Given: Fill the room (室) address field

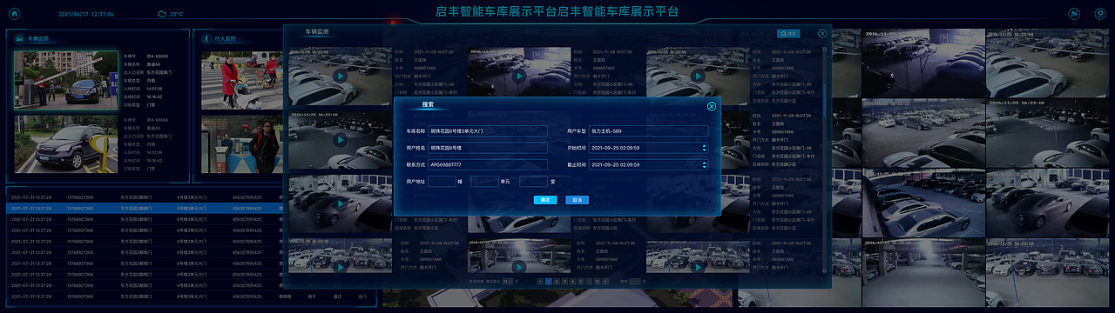Looking at the screenshot, I should coord(533,182).
